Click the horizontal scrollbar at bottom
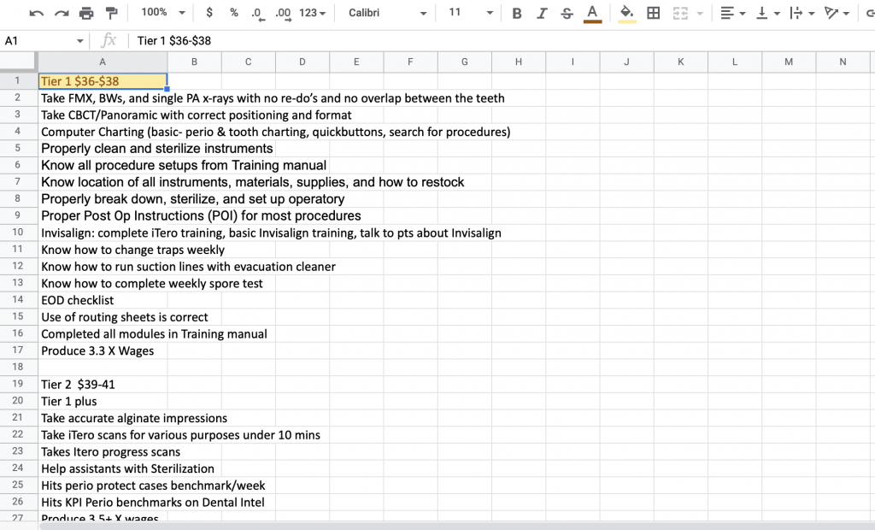This screenshot has height=530, width=875. tap(456, 526)
